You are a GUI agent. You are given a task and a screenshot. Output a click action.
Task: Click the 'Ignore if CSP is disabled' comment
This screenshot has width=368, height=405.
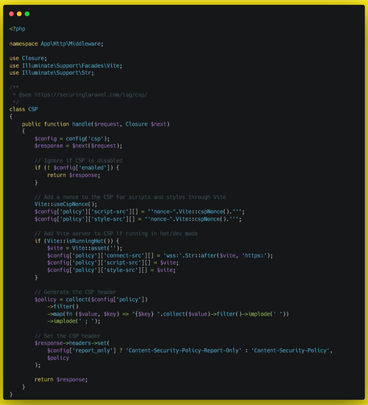[78, 160]
